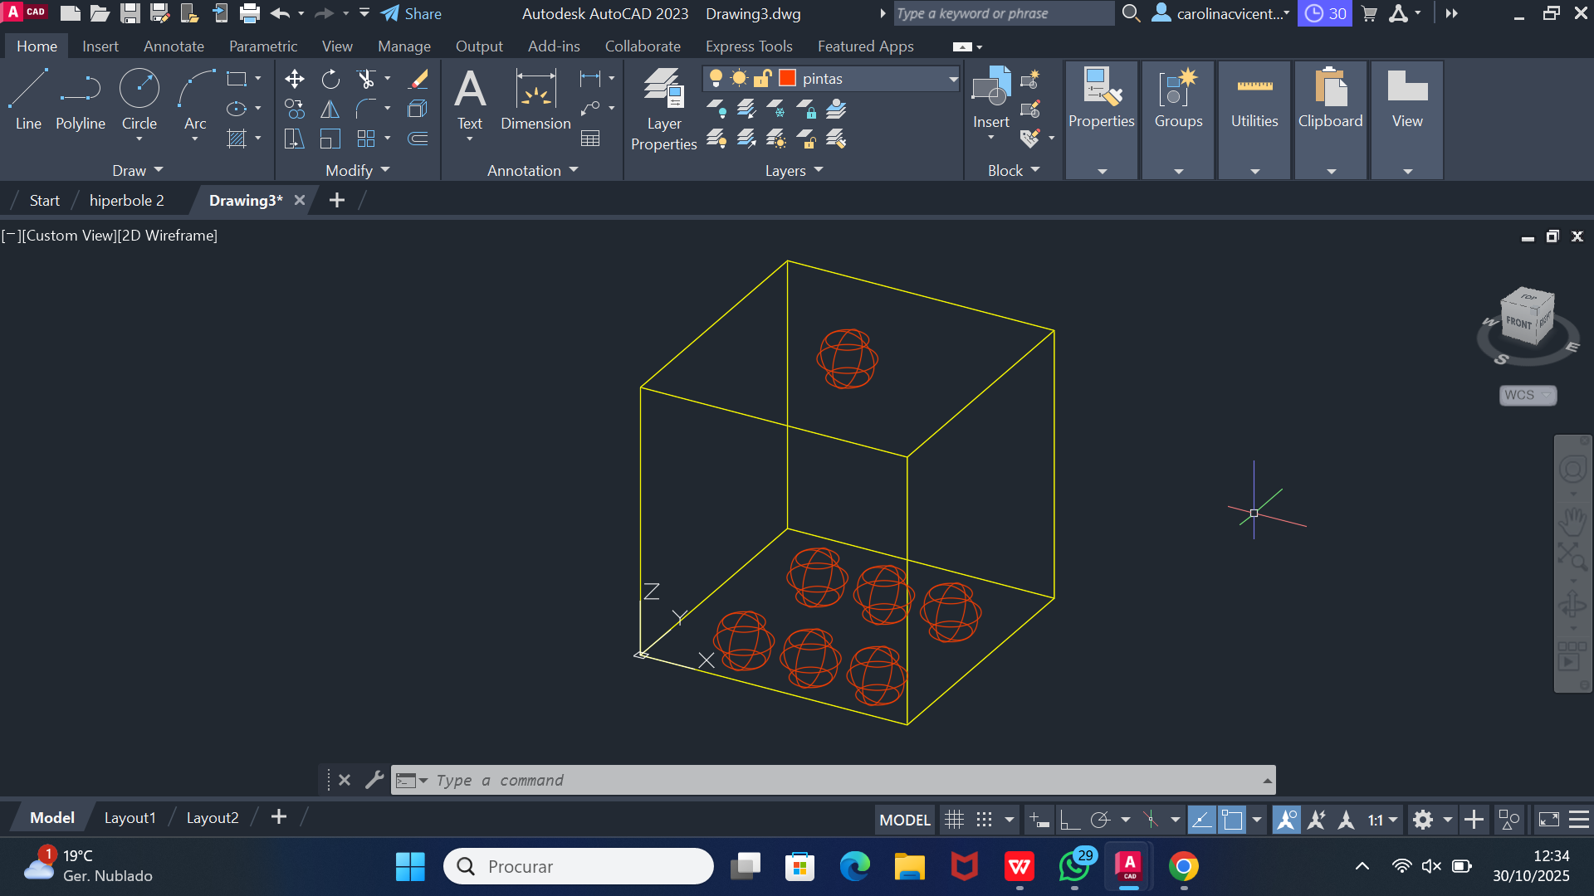
Task: Switch to the hiperbole 2 drawing tab
Action: [x=126, y=201]
